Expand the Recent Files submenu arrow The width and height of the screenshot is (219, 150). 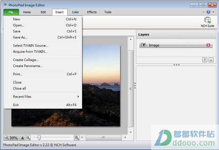coord(78,96)
